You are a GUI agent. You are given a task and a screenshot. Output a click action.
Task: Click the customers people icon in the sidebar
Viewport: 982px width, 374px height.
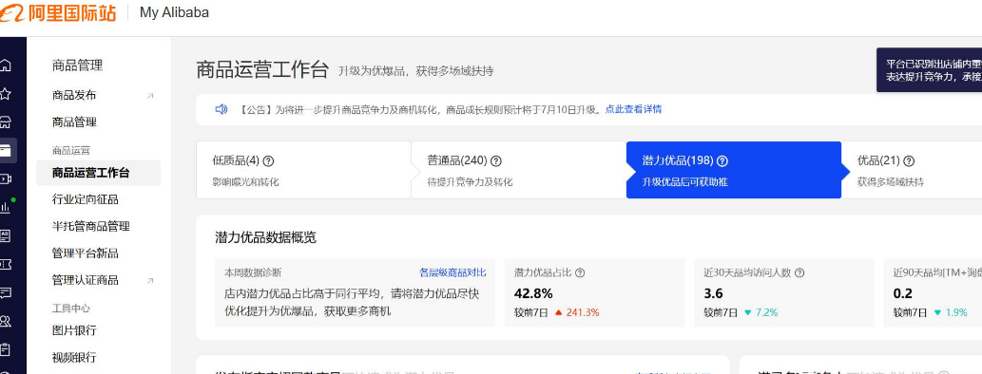pos(5,322)
